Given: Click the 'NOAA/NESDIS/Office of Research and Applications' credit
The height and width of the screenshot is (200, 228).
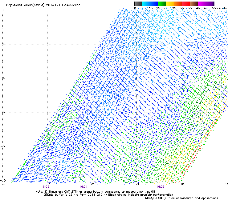Looking at the screenshot, I should point(181,198).
